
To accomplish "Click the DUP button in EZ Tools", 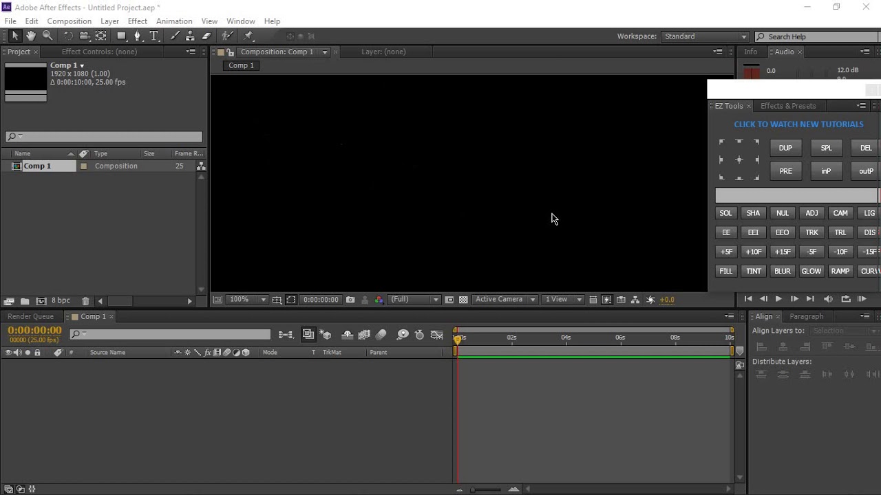I will coord(785,148).
